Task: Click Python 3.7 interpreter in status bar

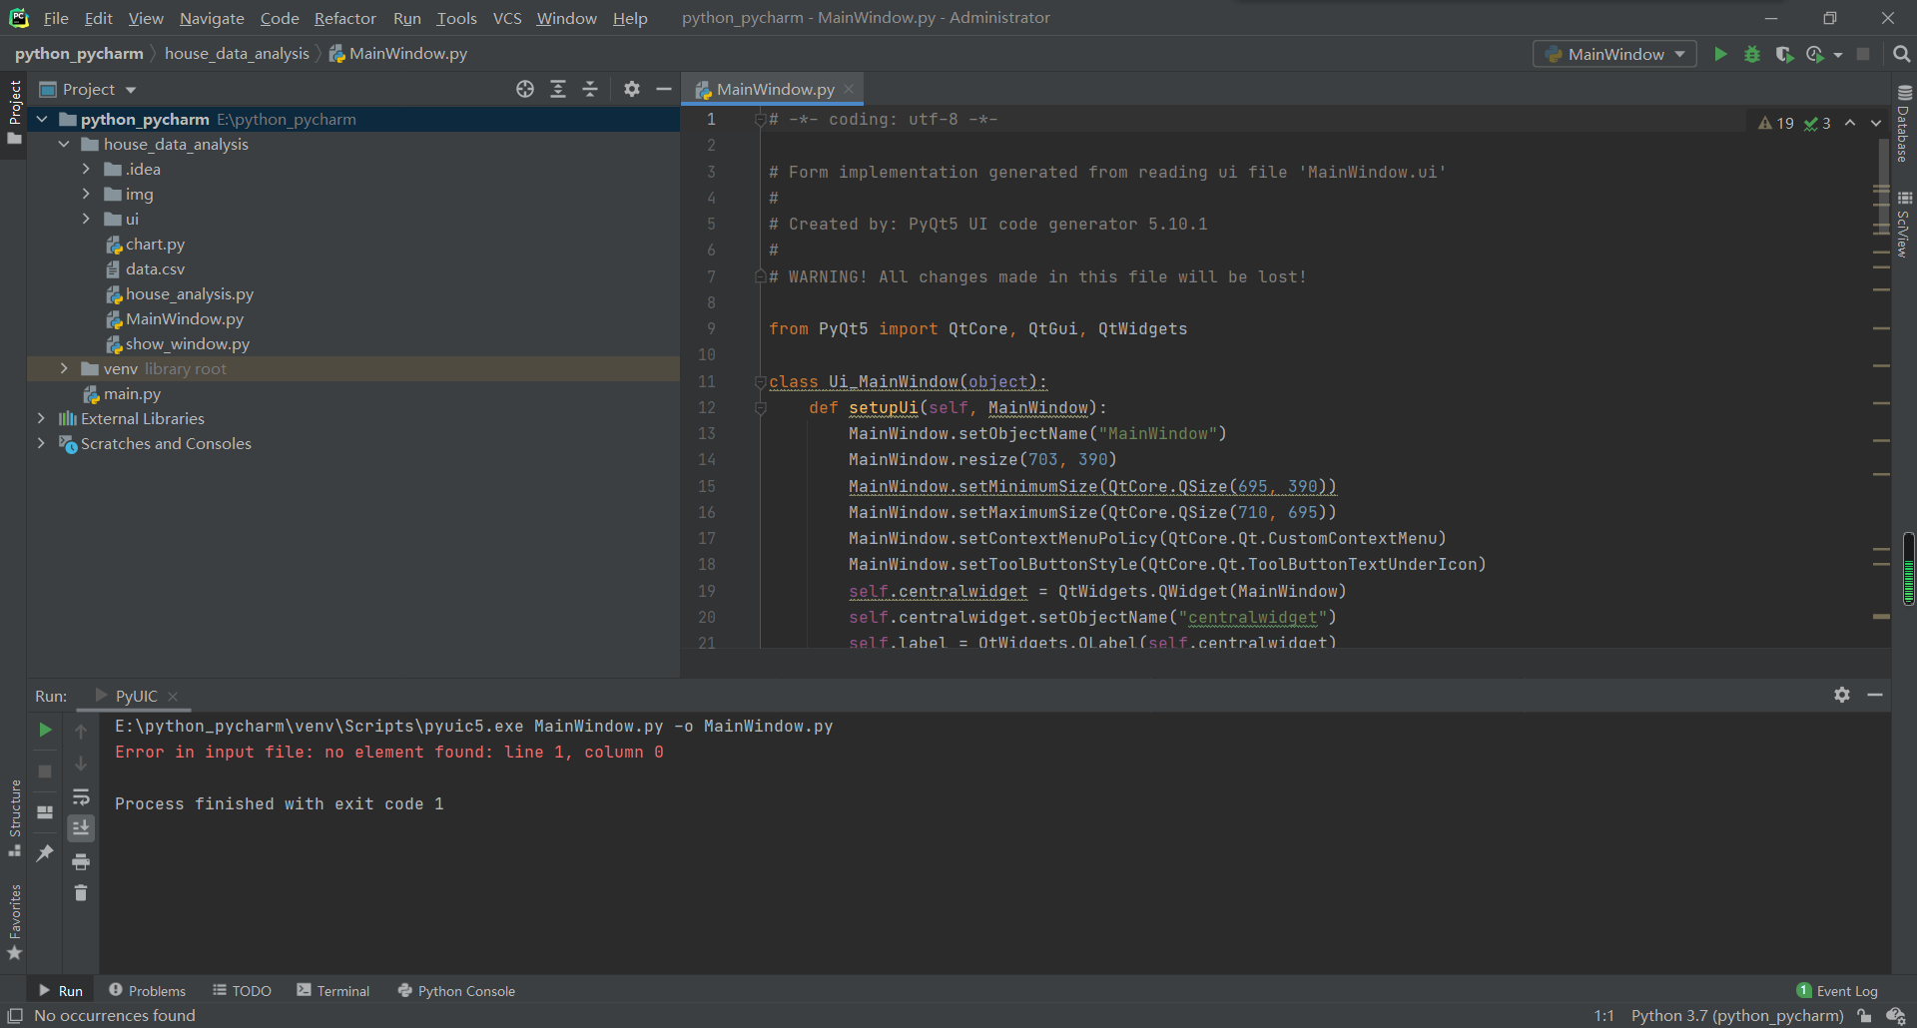Action: (1736, 1015)
